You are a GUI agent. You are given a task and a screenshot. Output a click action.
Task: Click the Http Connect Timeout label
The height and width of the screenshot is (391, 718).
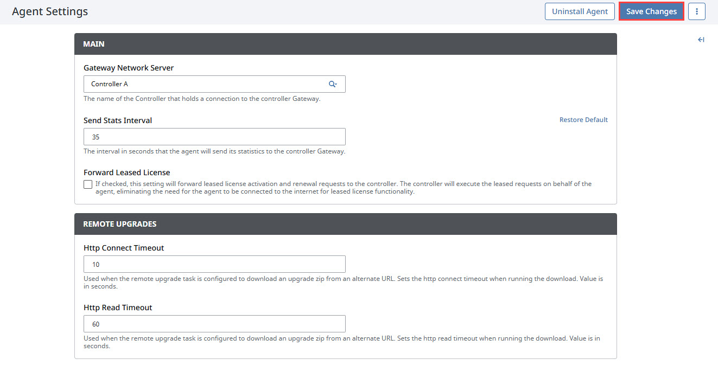click(124, 248)
